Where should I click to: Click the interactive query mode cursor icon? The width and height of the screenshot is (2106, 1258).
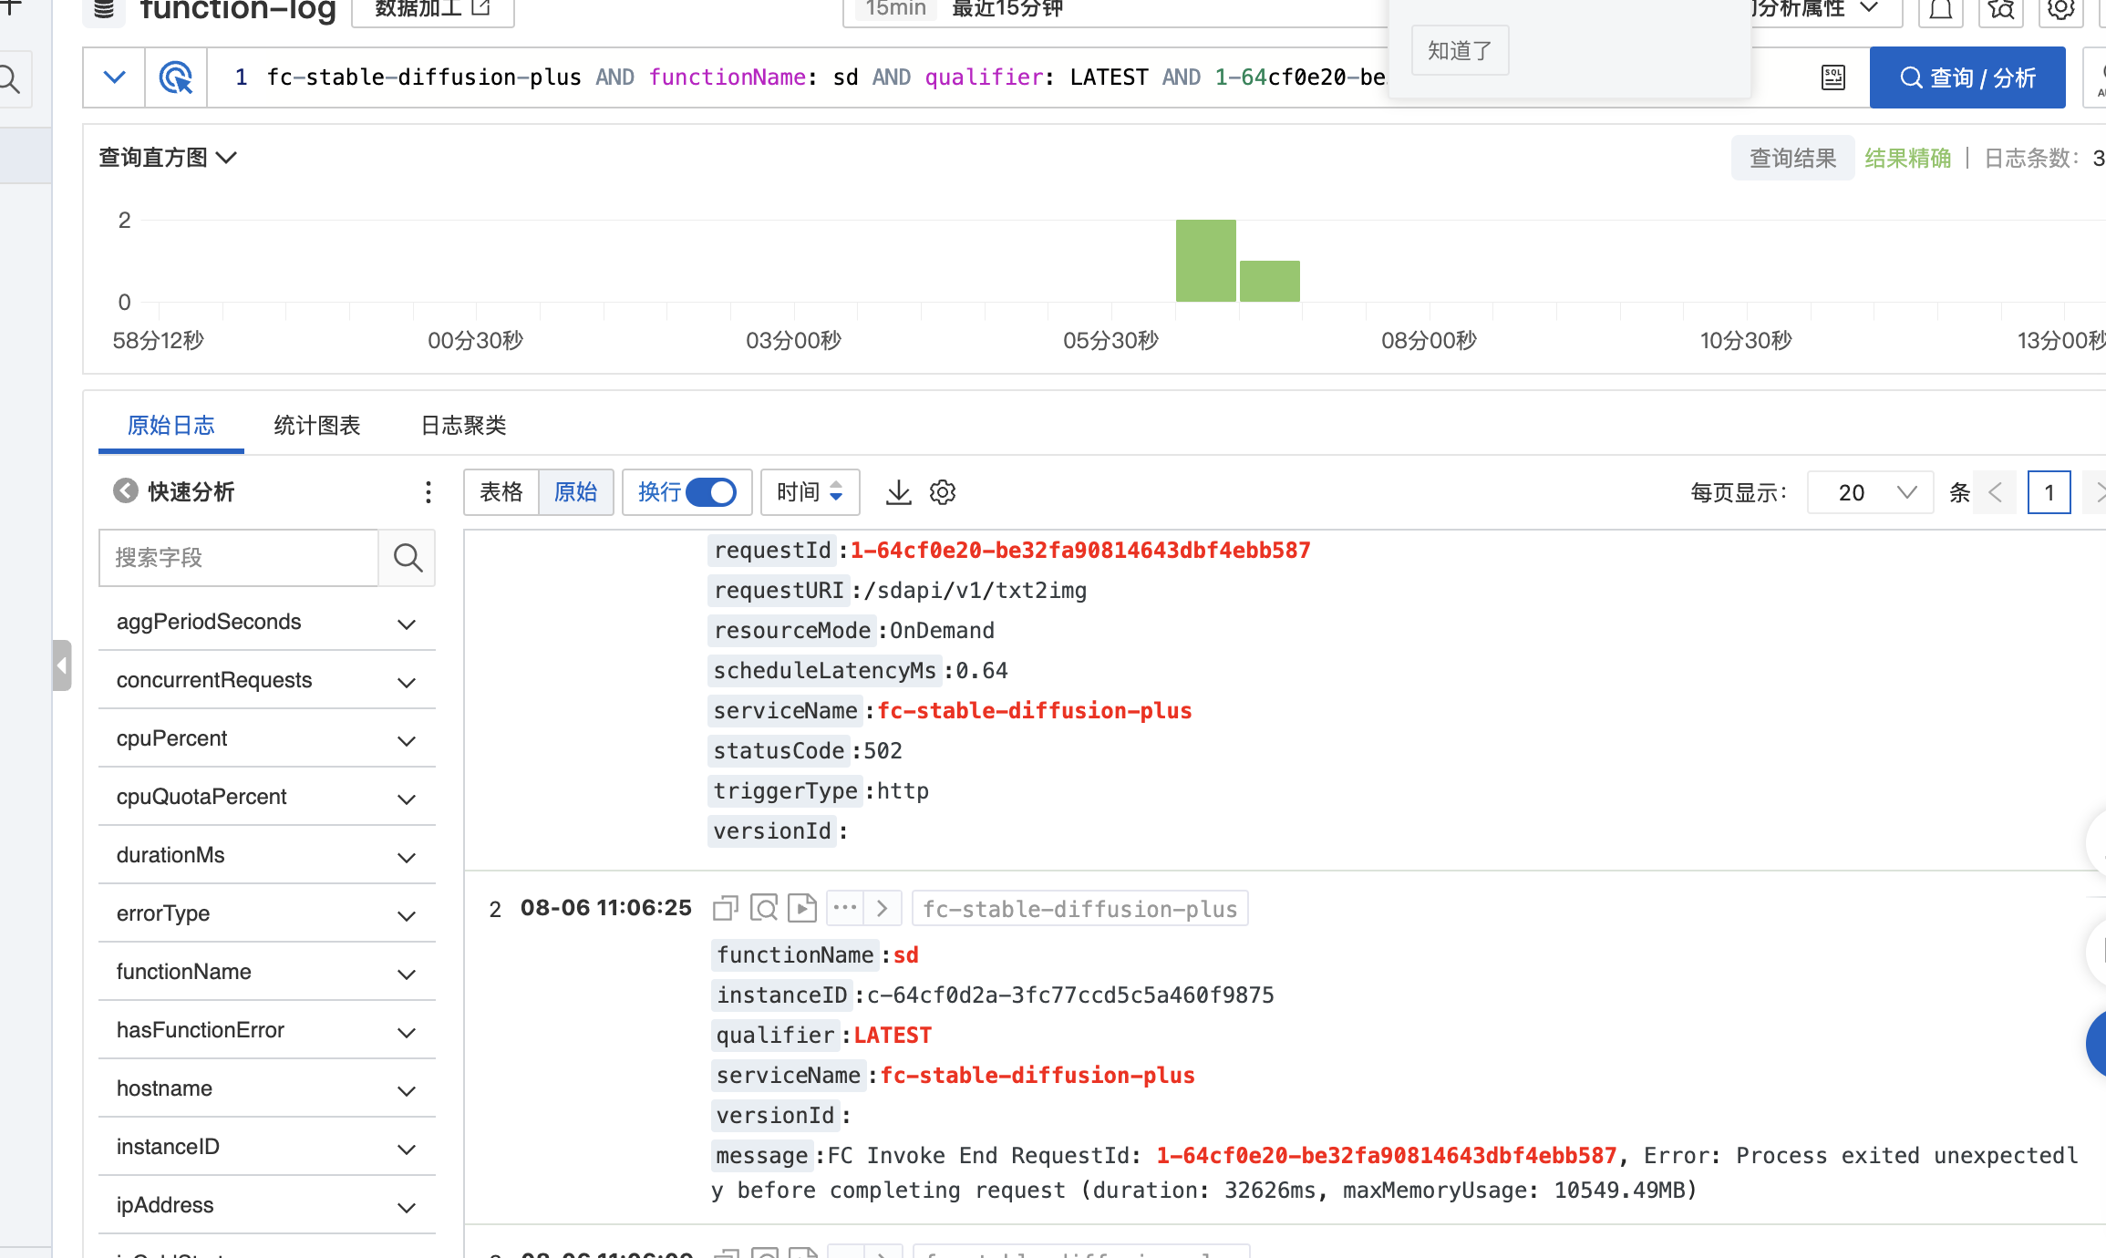pyautogui.click(x=176, y=77)
